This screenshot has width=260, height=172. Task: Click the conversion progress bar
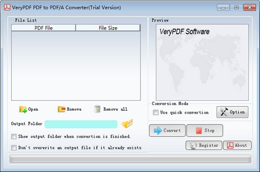tap(130, 159)
